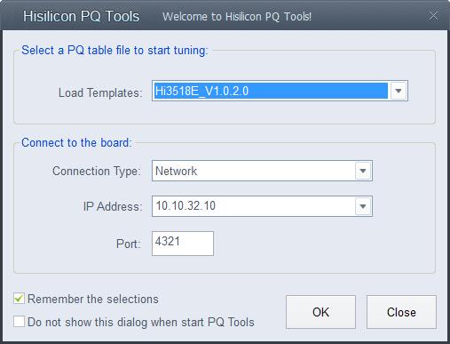Click the 'Connect to the board' heading
The image size is (450, 344).
click(x=76, y=143)
